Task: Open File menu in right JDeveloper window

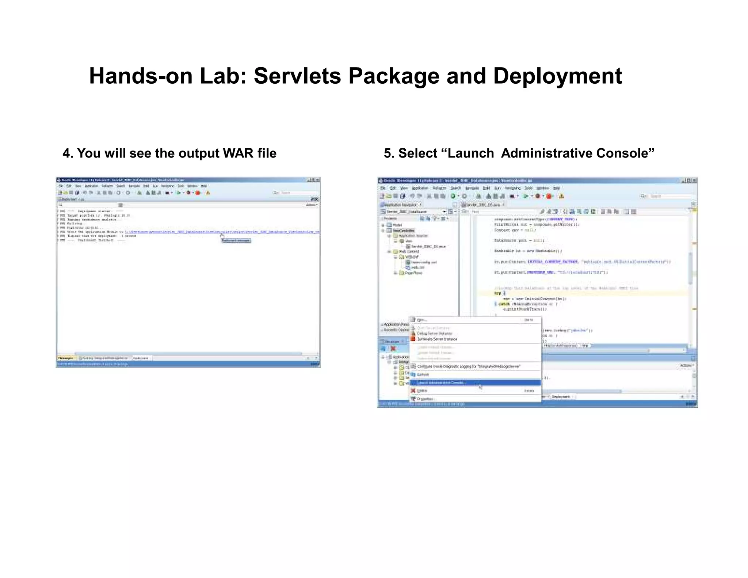Action: (383, 188)
